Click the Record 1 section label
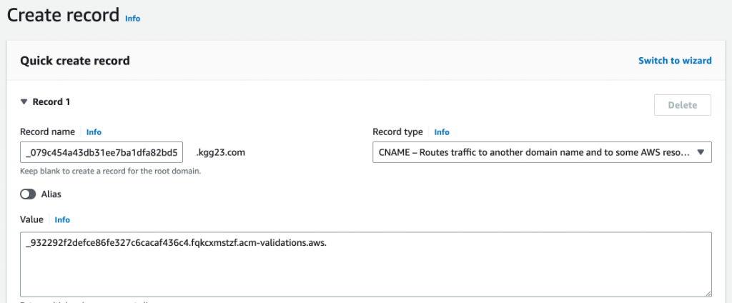Screen dimensions: 732x303 pyautogui.click(x=51, y=102)
